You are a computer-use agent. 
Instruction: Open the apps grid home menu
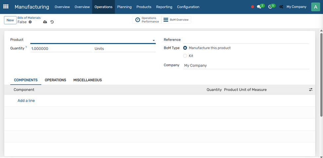(6, 7)
